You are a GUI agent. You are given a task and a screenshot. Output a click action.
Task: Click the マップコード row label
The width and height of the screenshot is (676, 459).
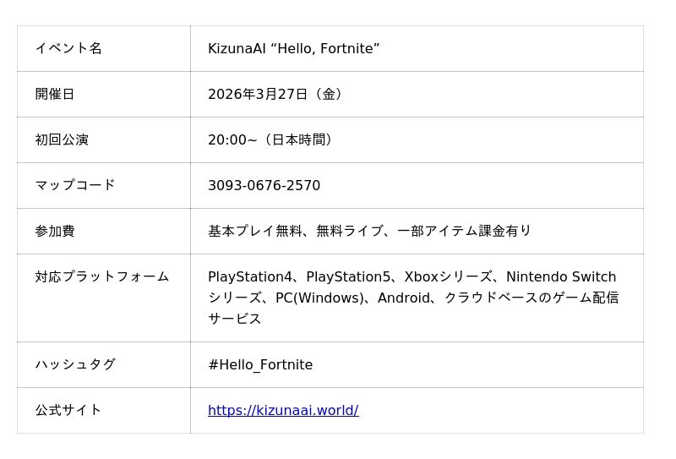point(75,186)
